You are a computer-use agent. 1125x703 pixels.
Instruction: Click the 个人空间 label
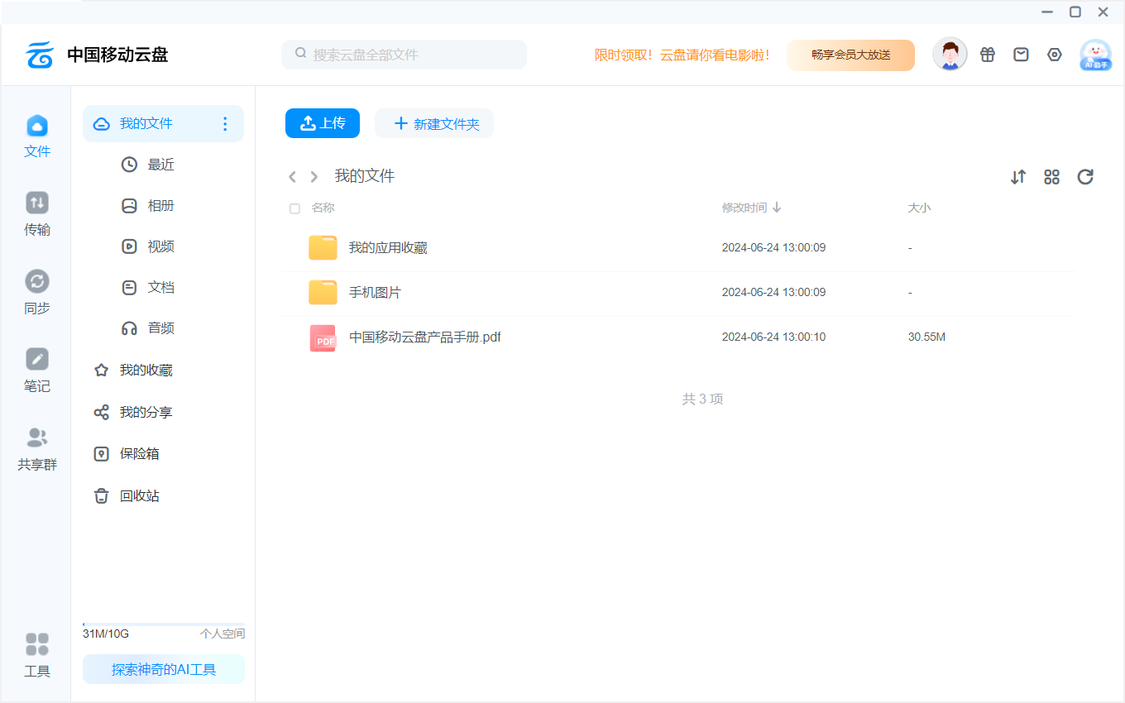223,634
